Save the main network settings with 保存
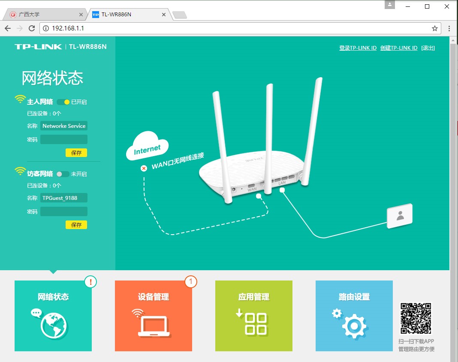The image size is (458, 362). [76, 153]
